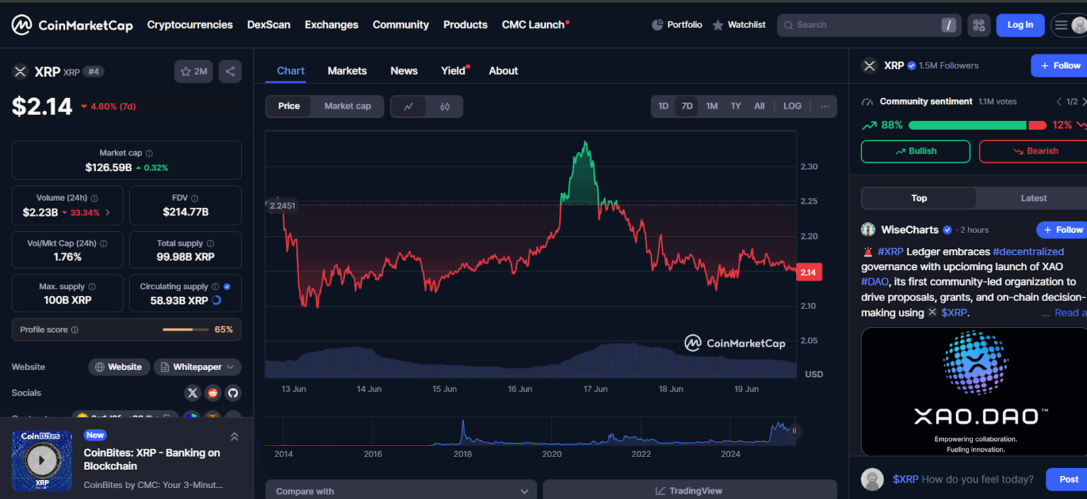Vote Bearish on community sentiment
The width and height of the screenshot is (1087, 499).
coord(1034,151)
